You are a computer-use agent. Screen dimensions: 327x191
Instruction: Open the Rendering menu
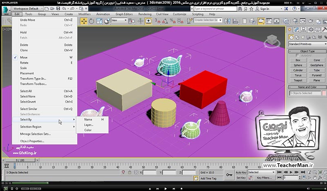tap(145, 14)
